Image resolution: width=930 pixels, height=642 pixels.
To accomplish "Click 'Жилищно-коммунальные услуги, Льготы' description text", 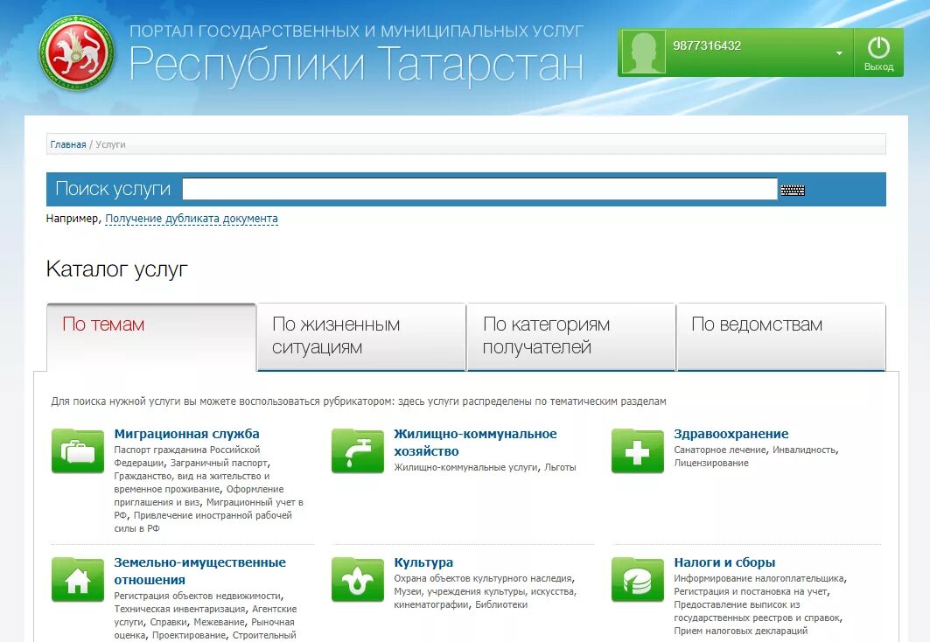I will click(486, 467).
